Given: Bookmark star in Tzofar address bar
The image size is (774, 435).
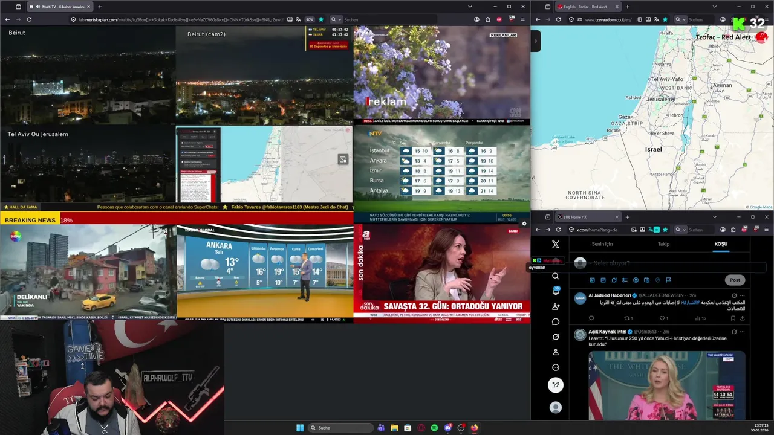Looking at the screenshot, I should pyautogui.click(x=665, y=19).
